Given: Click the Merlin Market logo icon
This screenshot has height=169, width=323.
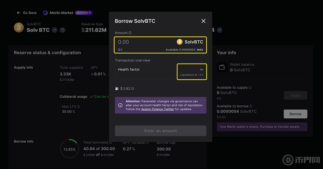Looking at the screenshot, I should click(x=45, y=12).
